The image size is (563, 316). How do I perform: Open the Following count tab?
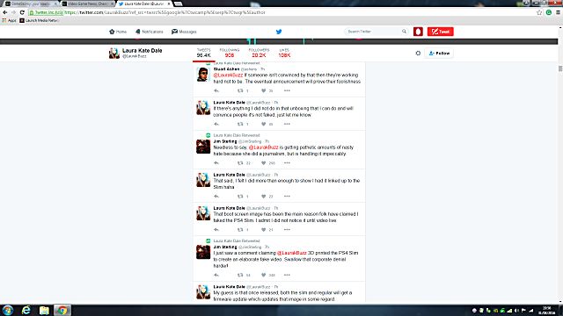[230, 53]
